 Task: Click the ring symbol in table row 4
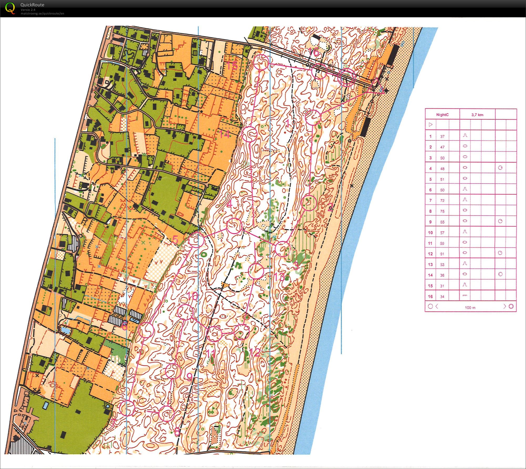500,168
